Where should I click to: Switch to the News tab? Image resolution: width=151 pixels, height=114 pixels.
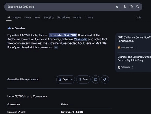point(37,17)
